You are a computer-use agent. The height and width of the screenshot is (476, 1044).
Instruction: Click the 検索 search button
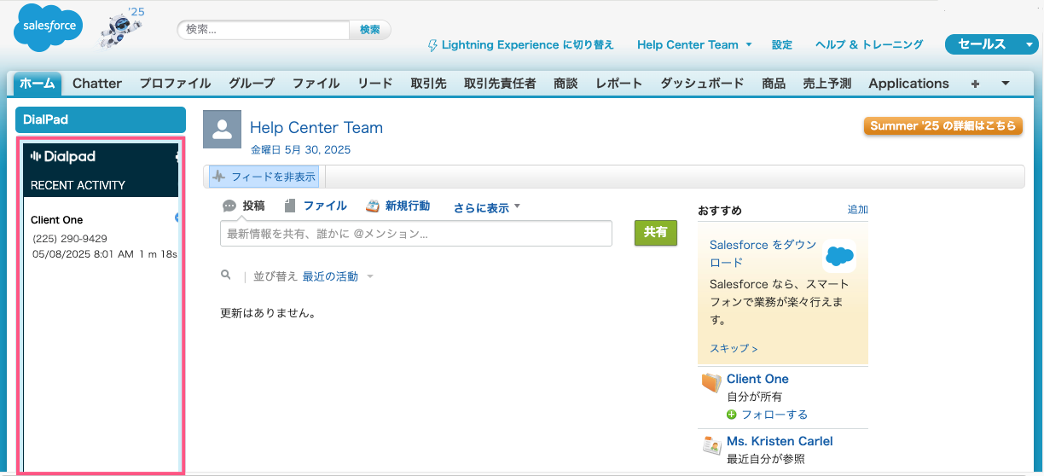[369, 30]
